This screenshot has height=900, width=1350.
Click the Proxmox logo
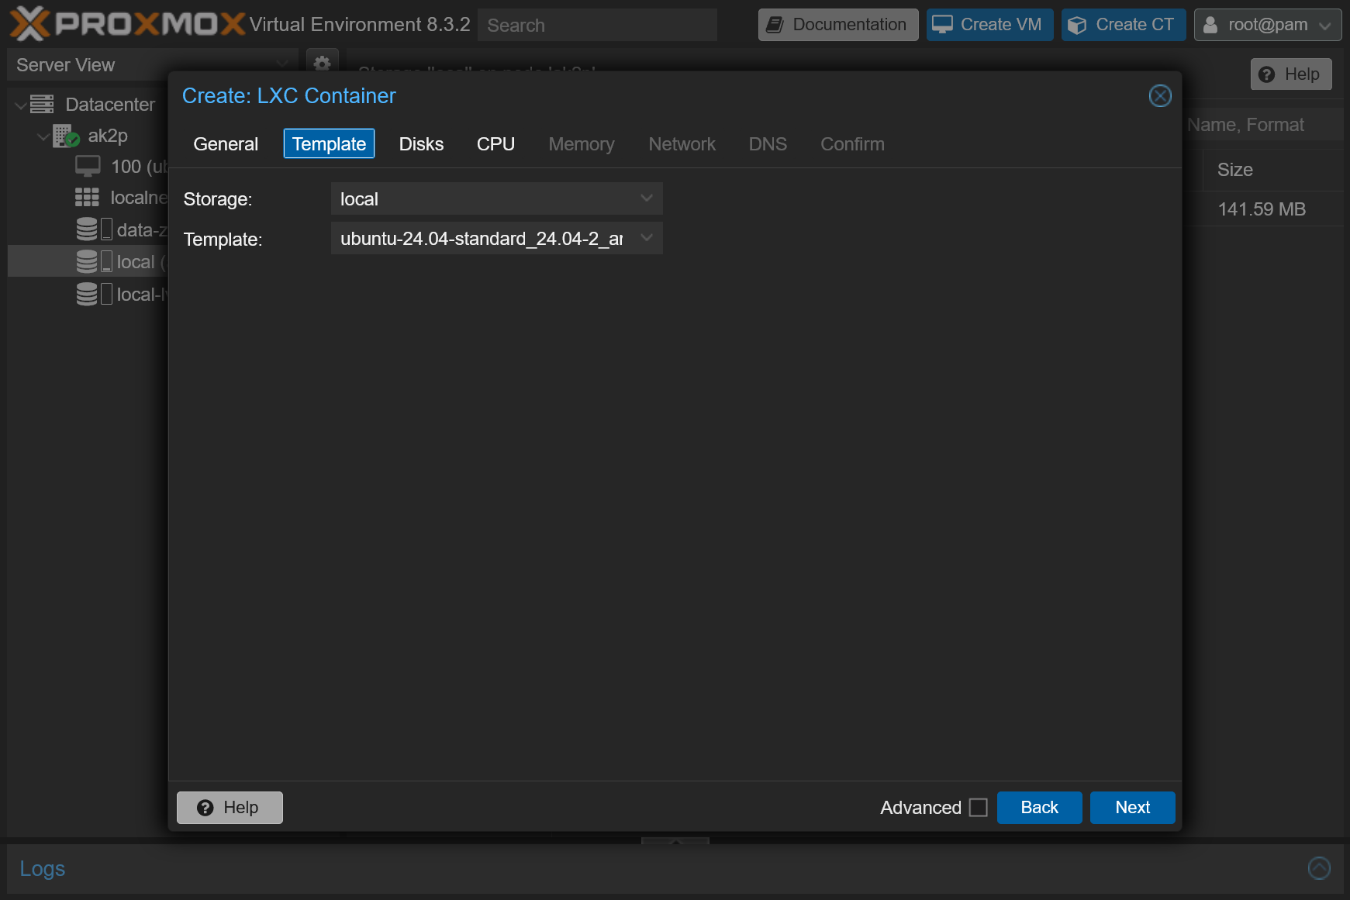click(127, 24)
